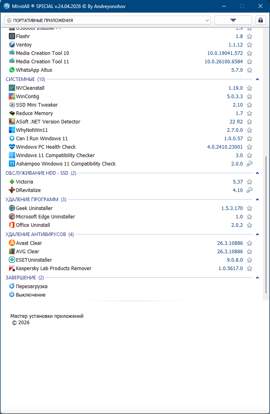270x414 pixels.
Task: Click the Geek Uninstaller icon
Action: click(12, 208)
